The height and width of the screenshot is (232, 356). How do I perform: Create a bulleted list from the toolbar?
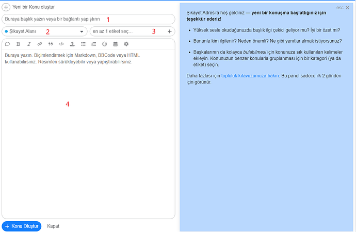point(83,44)
